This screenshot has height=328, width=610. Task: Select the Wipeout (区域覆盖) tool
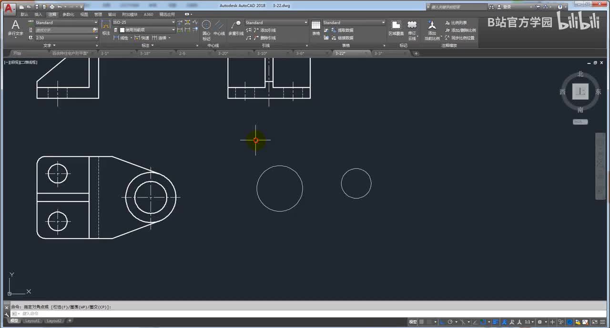(x=396, y=28)
